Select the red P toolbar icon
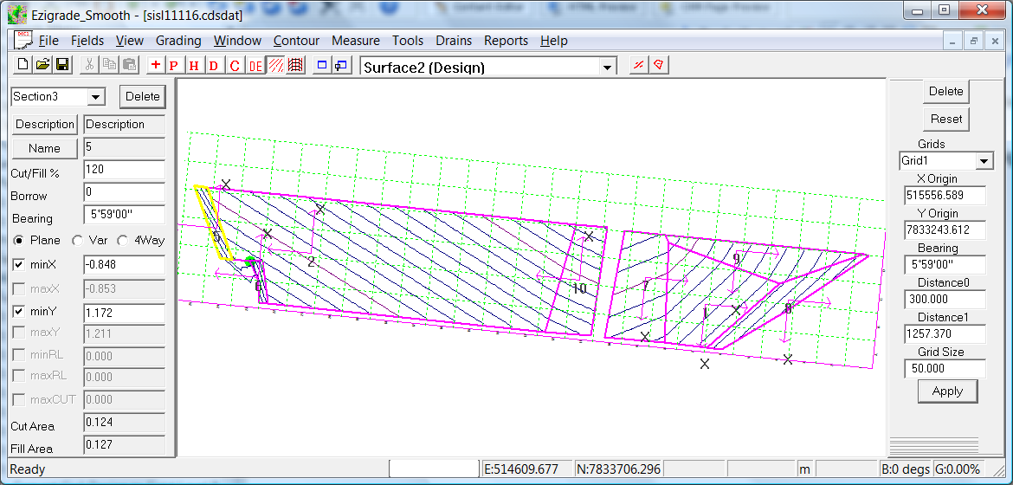 pos(174,65)
